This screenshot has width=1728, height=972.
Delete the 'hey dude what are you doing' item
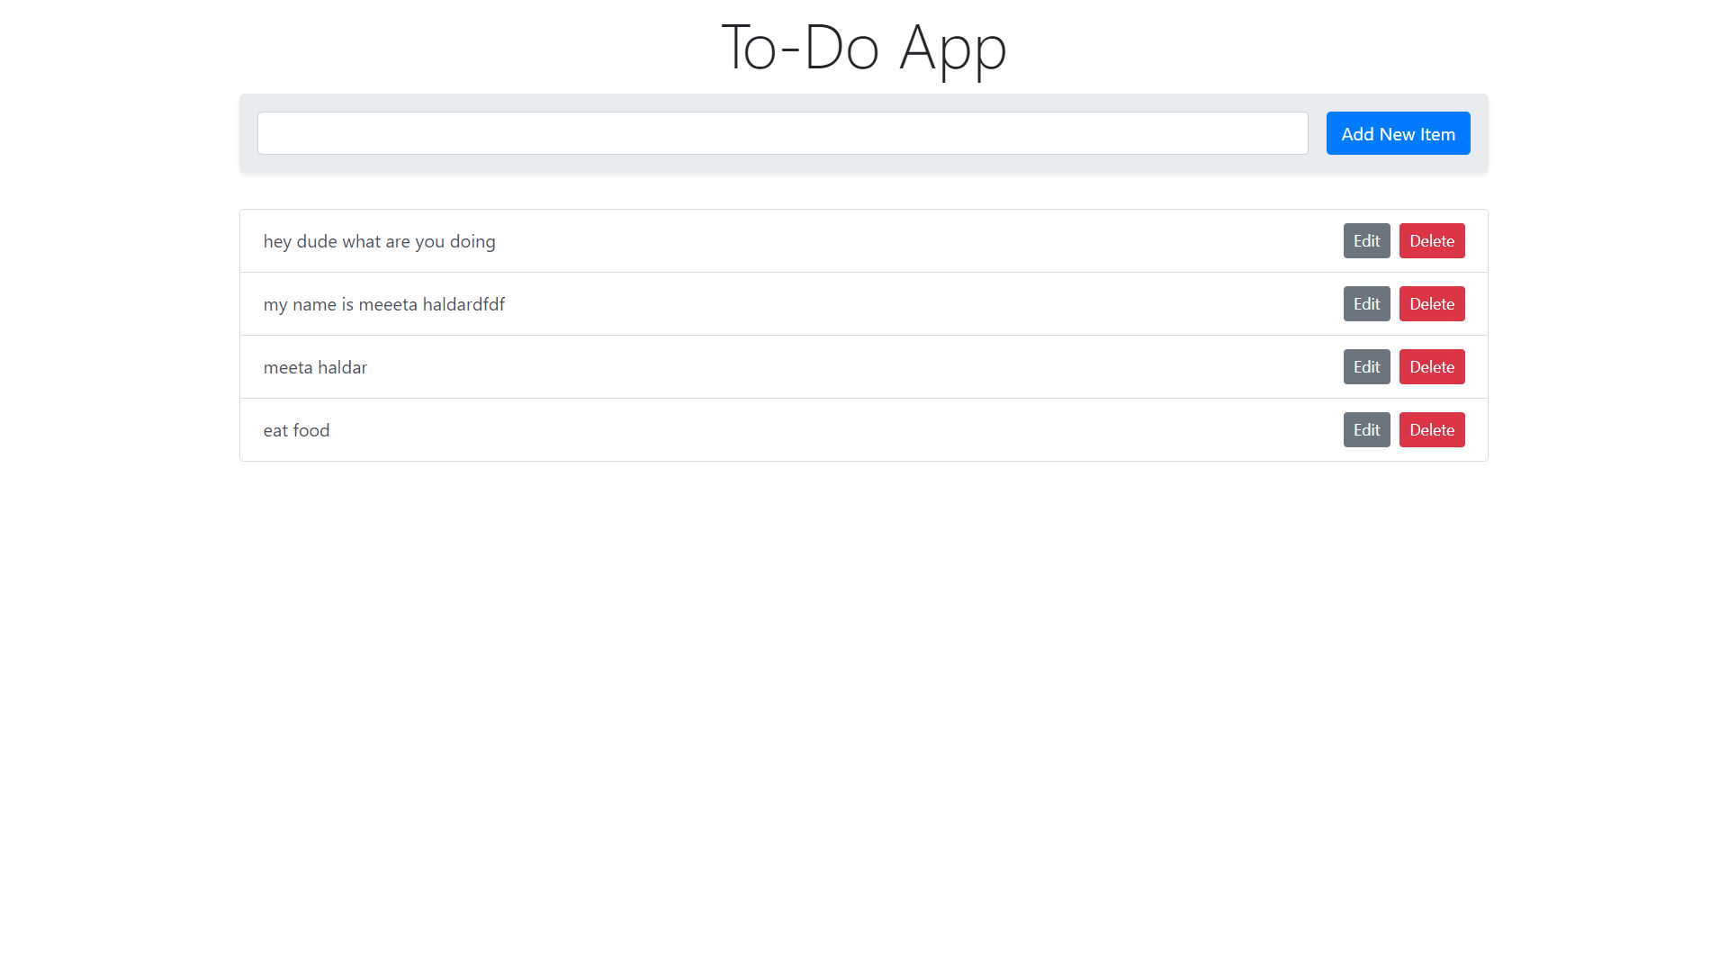(1431, 241)
